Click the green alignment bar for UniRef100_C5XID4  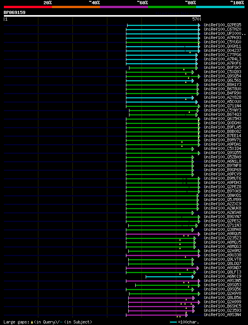point(160,149)
